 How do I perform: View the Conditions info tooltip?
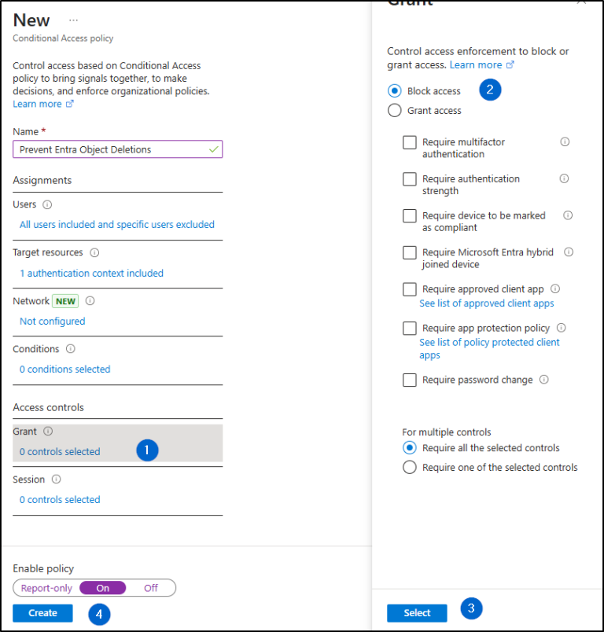(70, 349)
